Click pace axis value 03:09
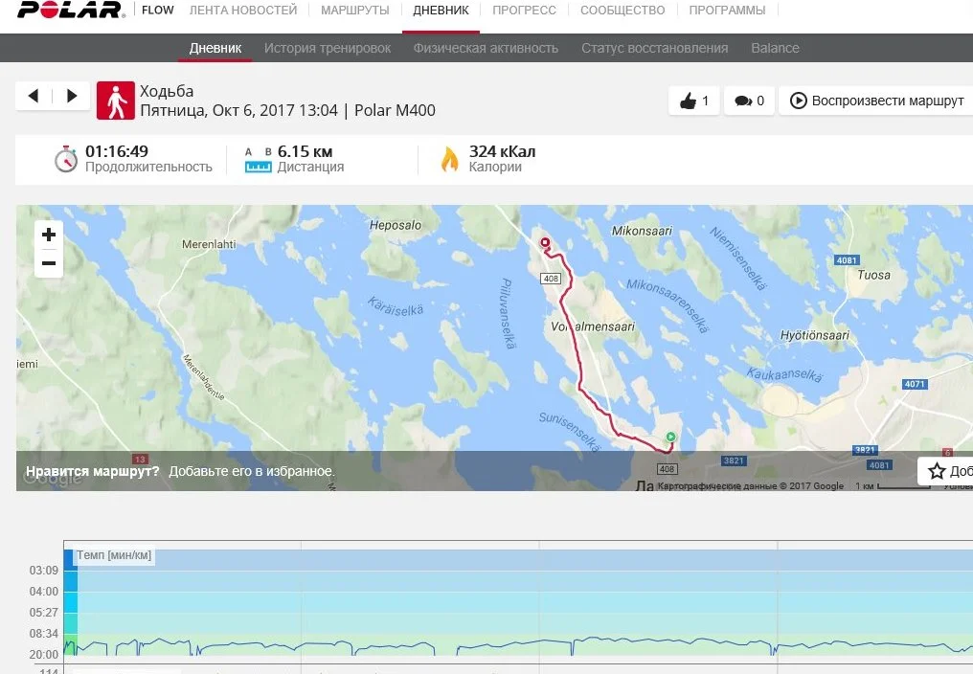The height and width of the screenshot is (674, 973). pos(43,571)
